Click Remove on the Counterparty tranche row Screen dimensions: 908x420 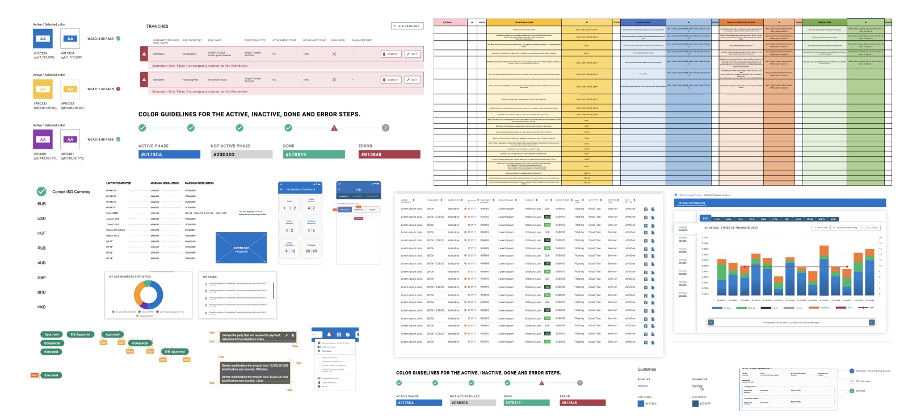[x=391, y=54]
